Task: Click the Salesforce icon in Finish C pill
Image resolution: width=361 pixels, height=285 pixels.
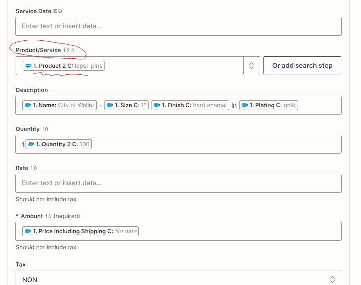Action: coord(157,105)
